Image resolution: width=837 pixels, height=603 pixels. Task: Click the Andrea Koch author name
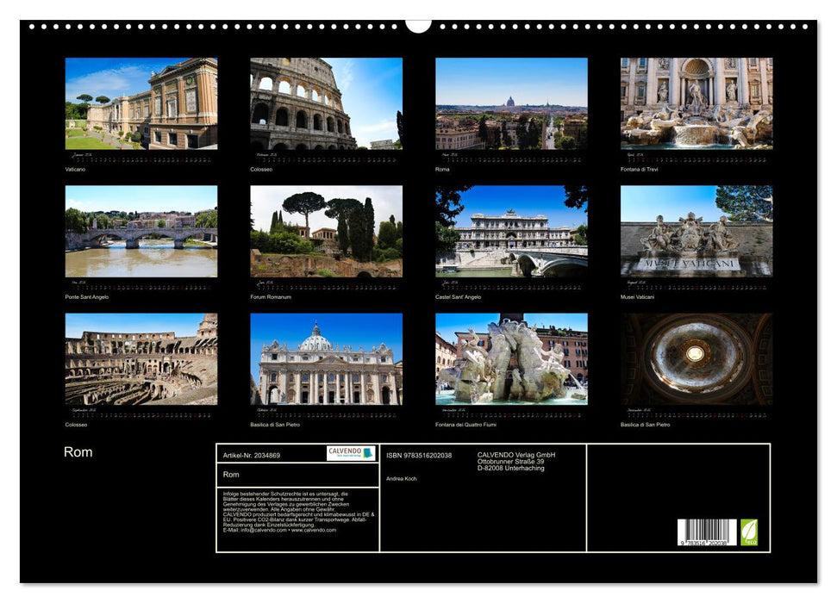click(402, 479)
